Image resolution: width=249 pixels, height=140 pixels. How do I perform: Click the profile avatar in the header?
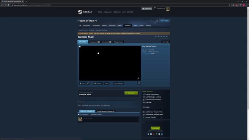pos(168,9)
